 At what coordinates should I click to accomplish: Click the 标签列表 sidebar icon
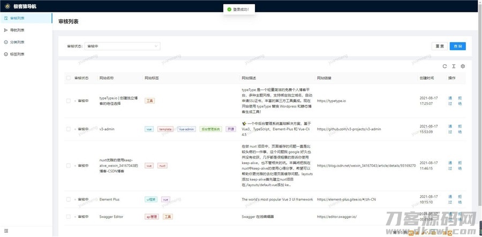[6, 54]
